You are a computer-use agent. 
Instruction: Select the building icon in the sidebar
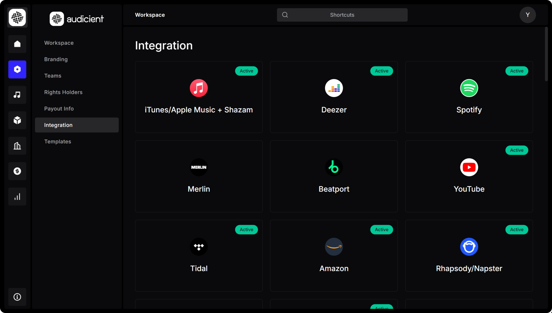pos(17,145)
